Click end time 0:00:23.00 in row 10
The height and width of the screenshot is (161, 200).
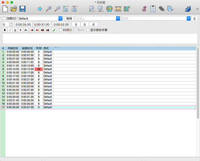27,83
